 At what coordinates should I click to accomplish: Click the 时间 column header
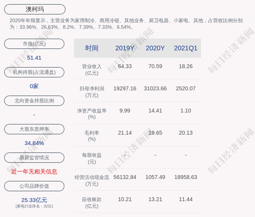click(x=92, y=48)
